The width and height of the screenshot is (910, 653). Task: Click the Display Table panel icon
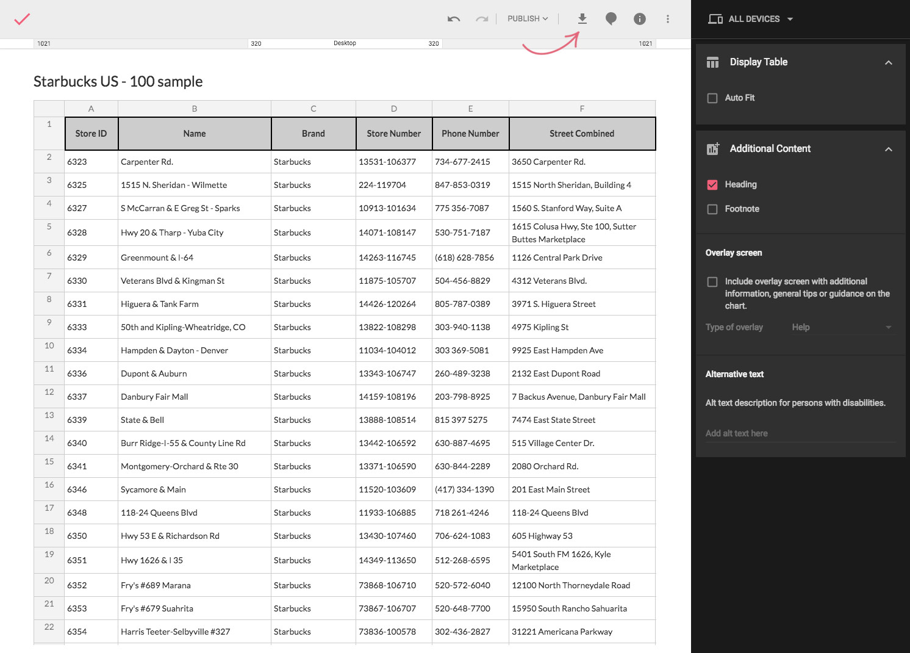[712, 62]
